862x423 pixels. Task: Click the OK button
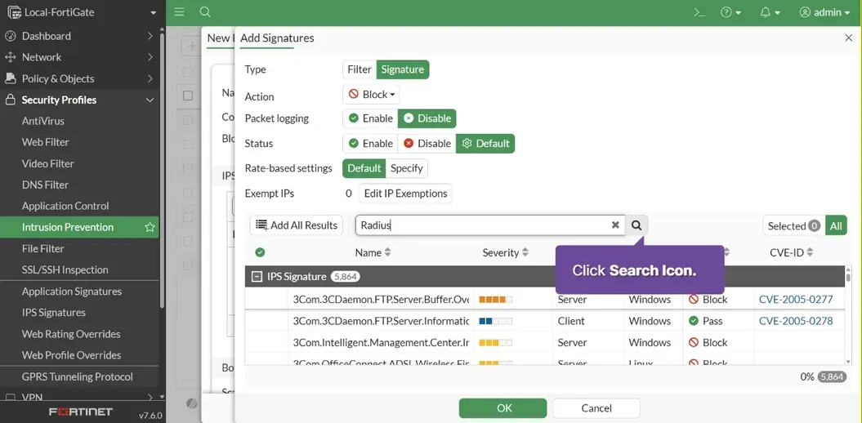pyautogui.click(x=503, y=408)
